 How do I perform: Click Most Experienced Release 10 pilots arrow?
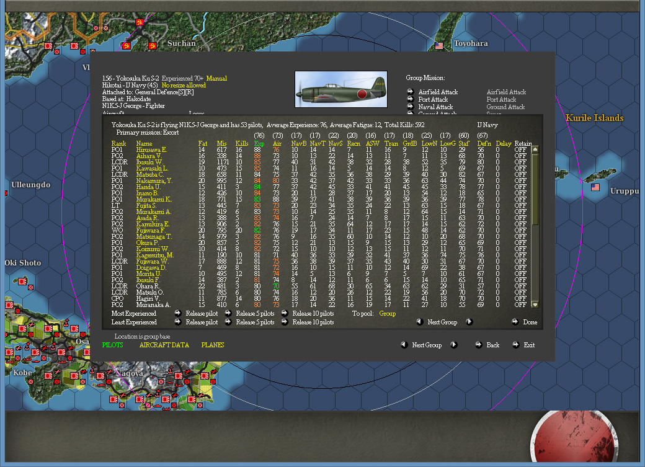pyautogui.click(x=284, y=313)
